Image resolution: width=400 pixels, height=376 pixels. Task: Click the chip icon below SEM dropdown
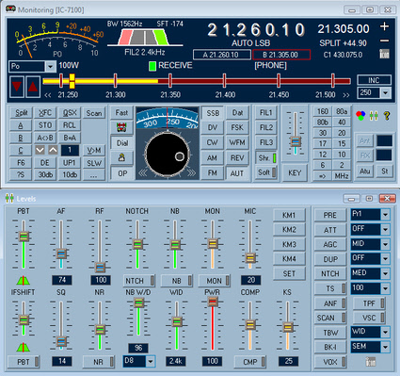(x=371, y=362)
